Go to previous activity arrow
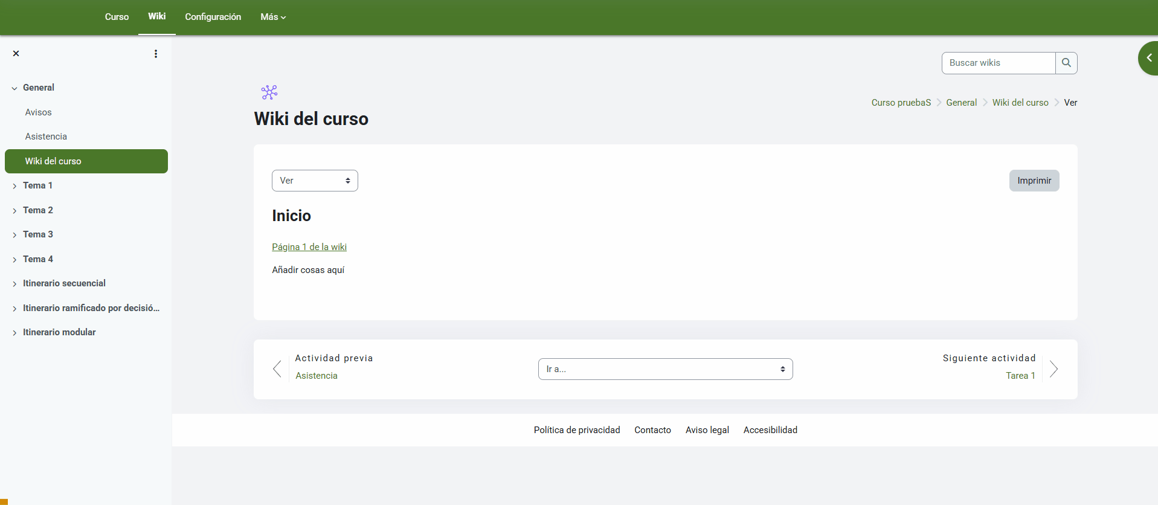Viewport: 1158px width, 505px height. coord(277,369)
